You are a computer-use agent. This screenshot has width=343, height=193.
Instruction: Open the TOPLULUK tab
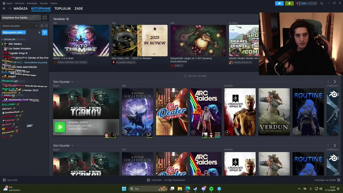tap(63, 9)
